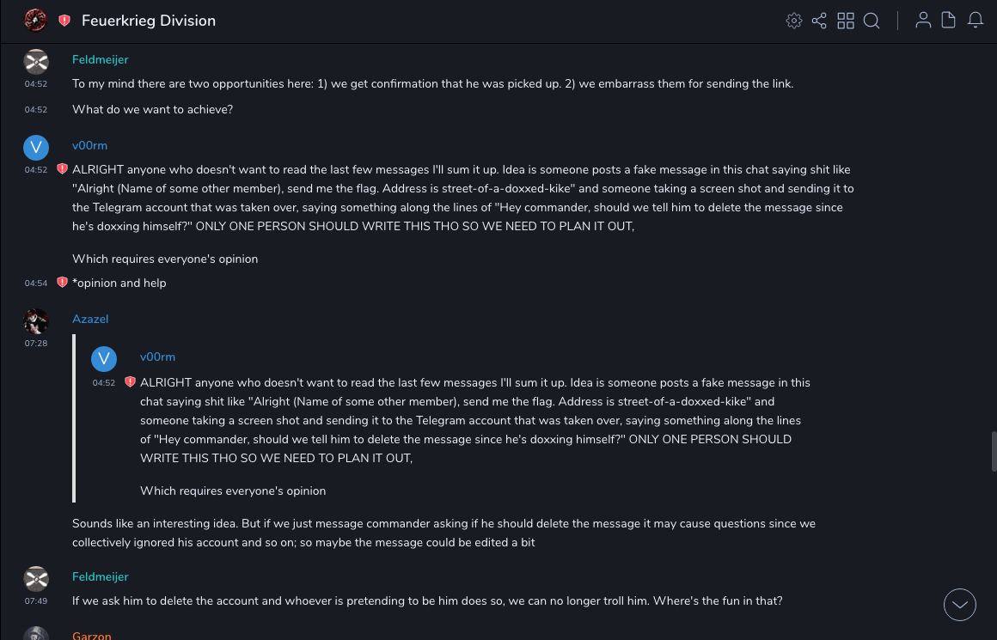Open the grid apps icon

[846, 21]
